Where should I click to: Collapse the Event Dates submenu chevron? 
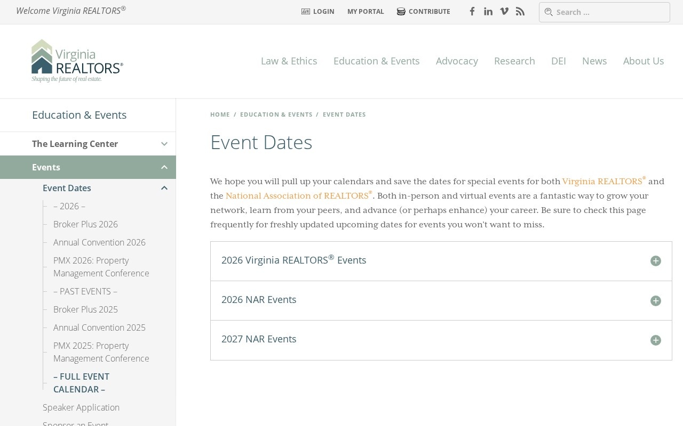164,188
